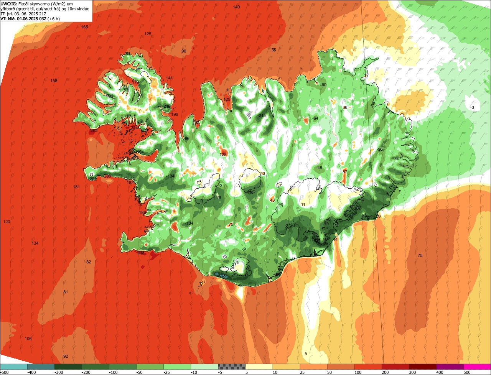Viewport: 491px width, 375px height.
Task: Click the map value 36
Action: click(345, 107)
